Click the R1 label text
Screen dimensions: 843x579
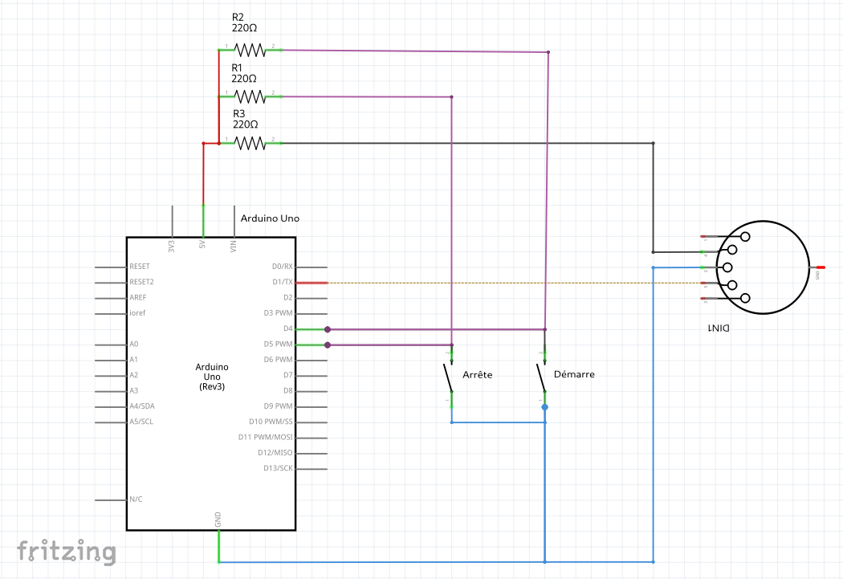pyautogui.click(x=237, y=67)
